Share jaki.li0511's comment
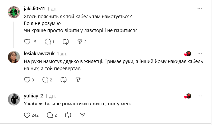212x125 pixels. coord(80,41)
